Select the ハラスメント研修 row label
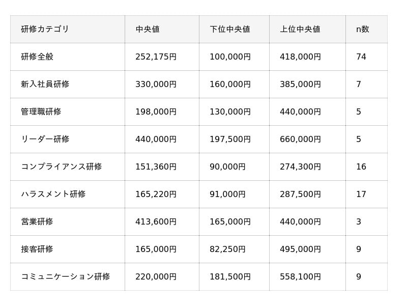Screen dimensions: 407x306 coord(53,194)
